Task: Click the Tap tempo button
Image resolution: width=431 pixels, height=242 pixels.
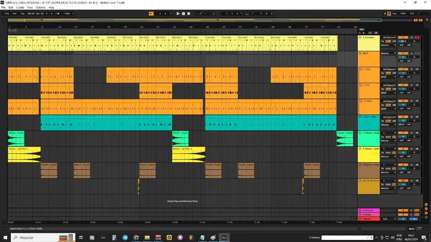Action: click(x=23, y=13)
